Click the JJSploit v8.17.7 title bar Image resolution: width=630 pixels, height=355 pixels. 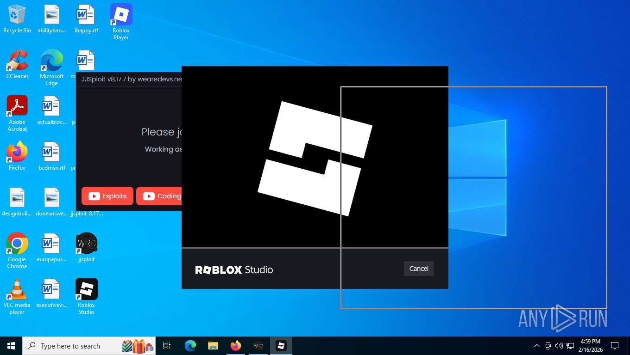pos(129,79)
